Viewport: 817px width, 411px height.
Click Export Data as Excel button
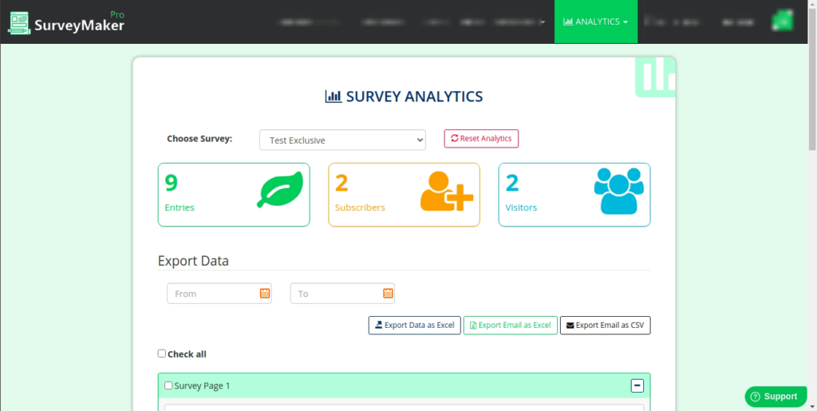click(x=415, y=325)
